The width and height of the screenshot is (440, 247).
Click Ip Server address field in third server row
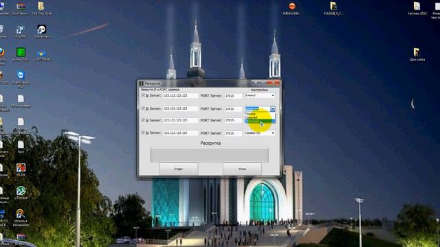[180, 120]
